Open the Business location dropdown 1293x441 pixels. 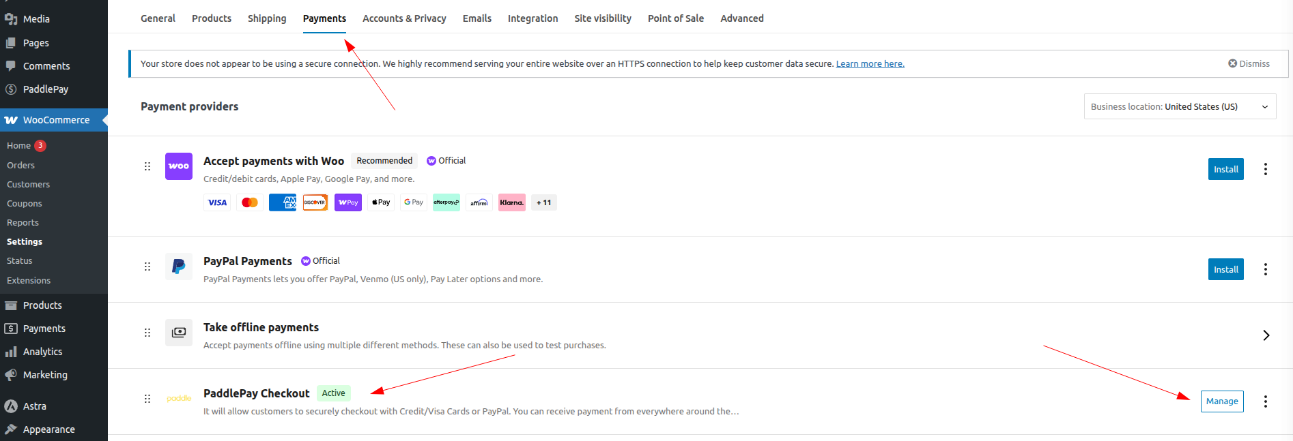coord(1180,106)
